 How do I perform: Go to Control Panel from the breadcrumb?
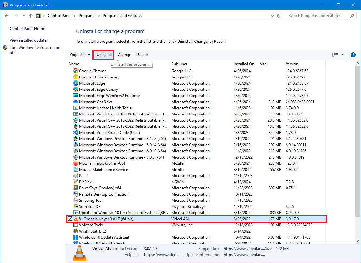click(x=60, y=15)
